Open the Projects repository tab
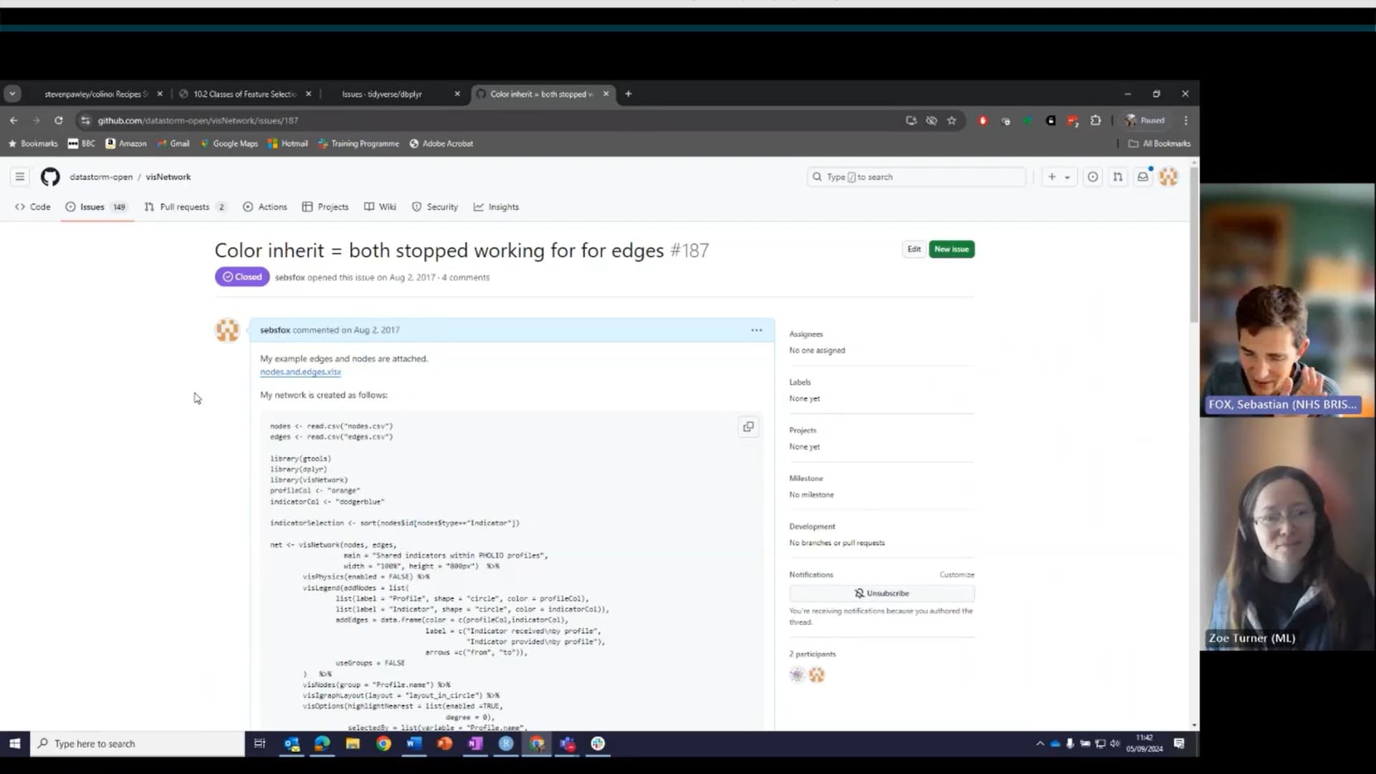This screenshot has width=1376, height=774. 325,207
